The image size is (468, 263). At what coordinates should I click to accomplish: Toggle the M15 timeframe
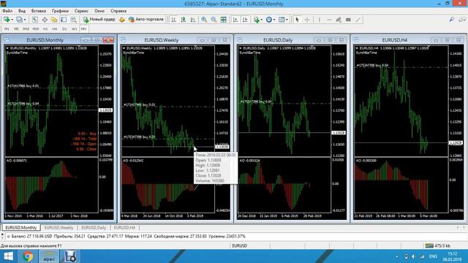(x=26, y=29)
